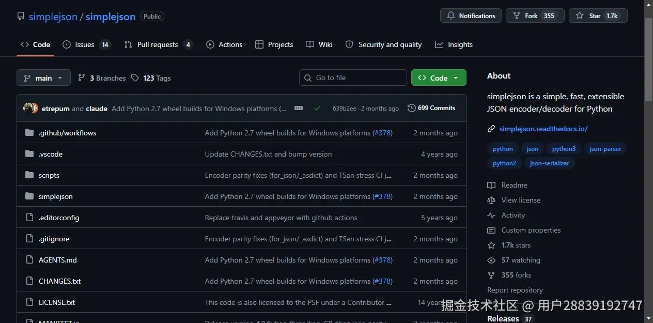
Task: Click the Notifications button
Action: pos(471,16)
